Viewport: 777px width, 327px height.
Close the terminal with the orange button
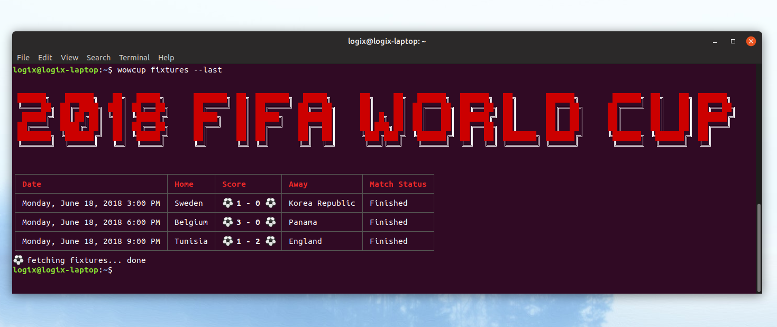751,41
